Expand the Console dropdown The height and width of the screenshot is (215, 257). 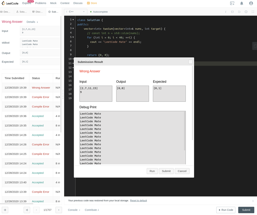[x=74, y=210]
